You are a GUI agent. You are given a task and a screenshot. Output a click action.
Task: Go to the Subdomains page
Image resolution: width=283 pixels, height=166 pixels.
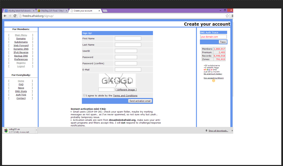pos(21,42)
